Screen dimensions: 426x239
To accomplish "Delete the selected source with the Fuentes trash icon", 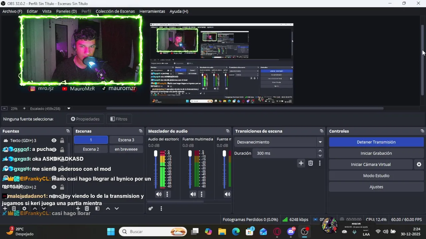I will 14,208.
